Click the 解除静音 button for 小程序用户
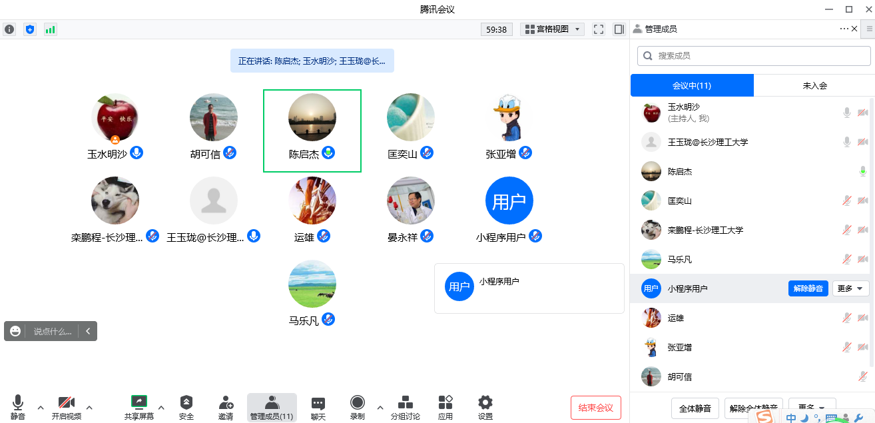Image resolution: width=875 pixels, height=423 pixels. pyautogui.click(x=808, y=288)
